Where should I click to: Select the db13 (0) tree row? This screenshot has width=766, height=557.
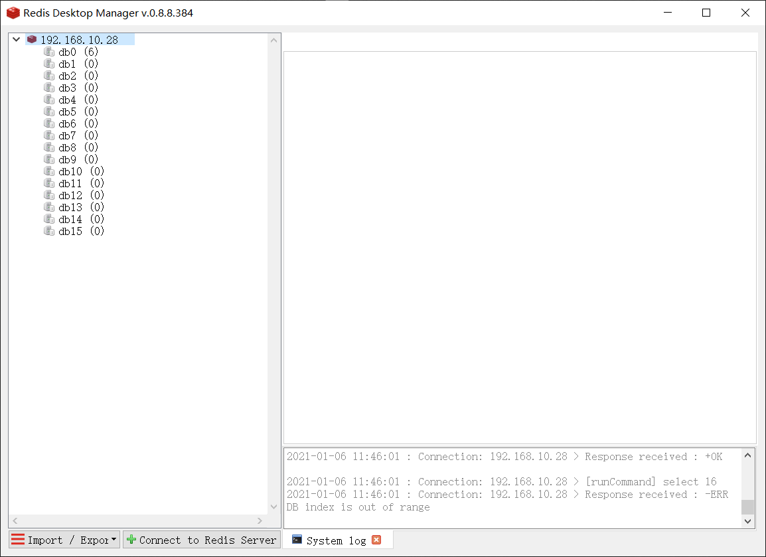81,208
